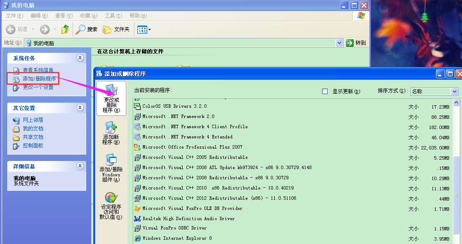Maximize the 添加或删除程序 window
This screenshot has height=244, width=462.
coord(450,74)
